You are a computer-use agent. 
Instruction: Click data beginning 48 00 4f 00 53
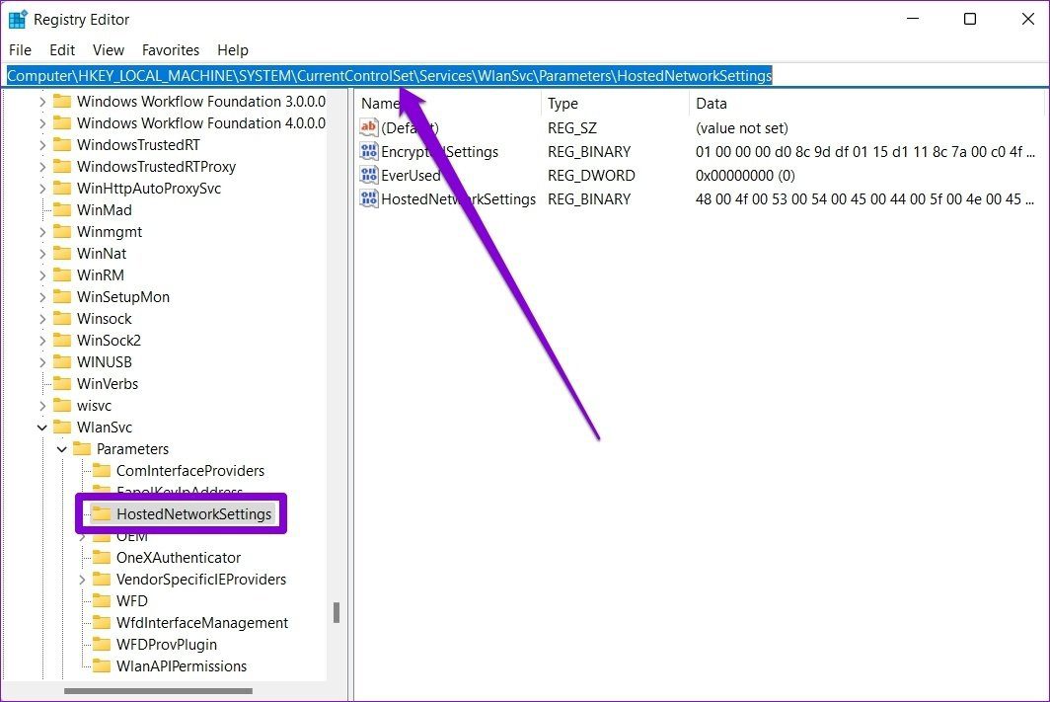coord(864,198)
